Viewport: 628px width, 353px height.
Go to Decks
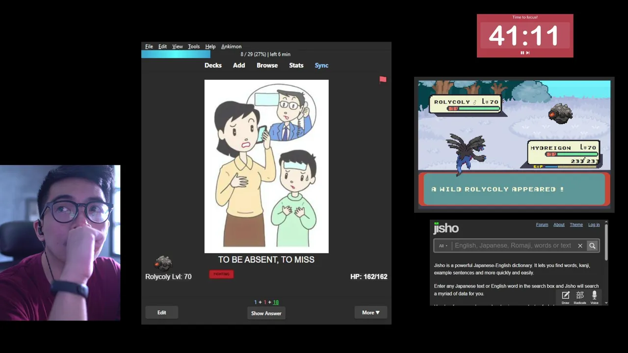tap(213, 65)
